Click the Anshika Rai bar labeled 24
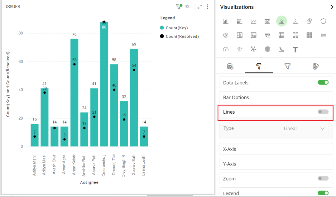The width and height of the screenshot is (336, 197). [84, 129]
